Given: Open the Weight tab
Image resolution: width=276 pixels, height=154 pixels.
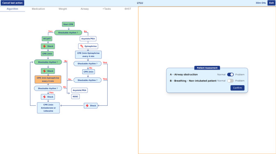Looking at the screenshot, I should coord(63,9).
